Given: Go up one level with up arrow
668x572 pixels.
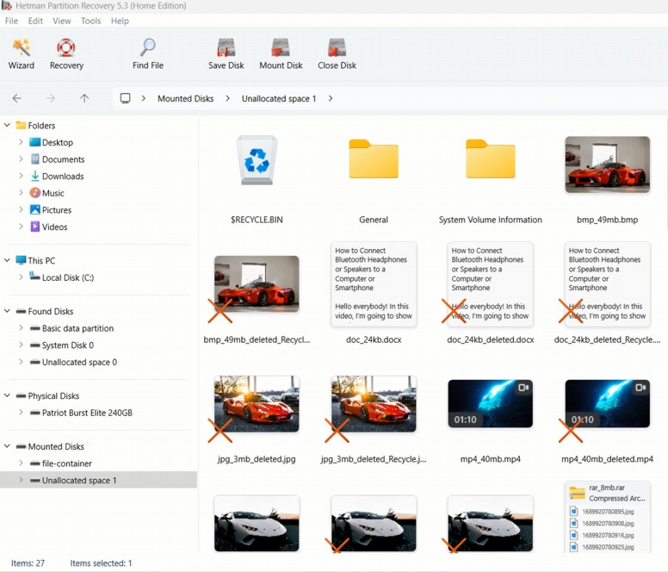Looking at the screenshot, I should [x=84, y=98].
